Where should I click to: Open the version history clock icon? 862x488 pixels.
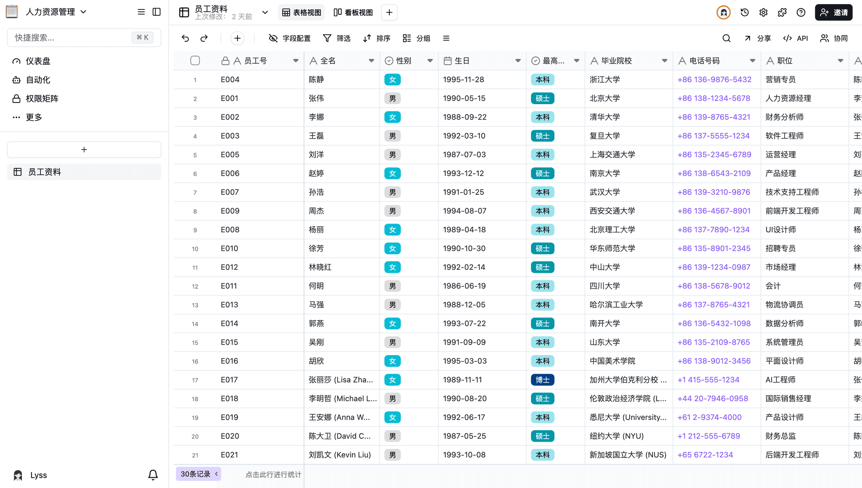[744, 12]
